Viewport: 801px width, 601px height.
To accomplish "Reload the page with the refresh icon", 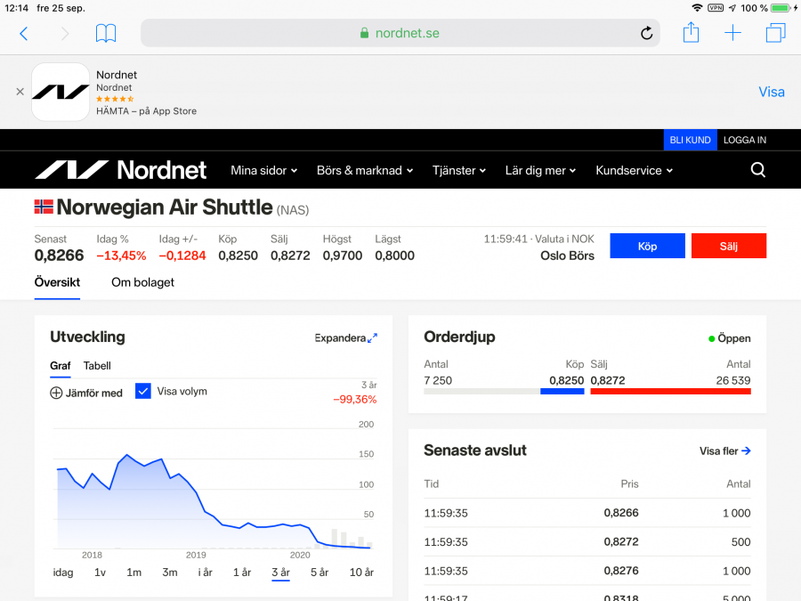I will tap(647, 33).
